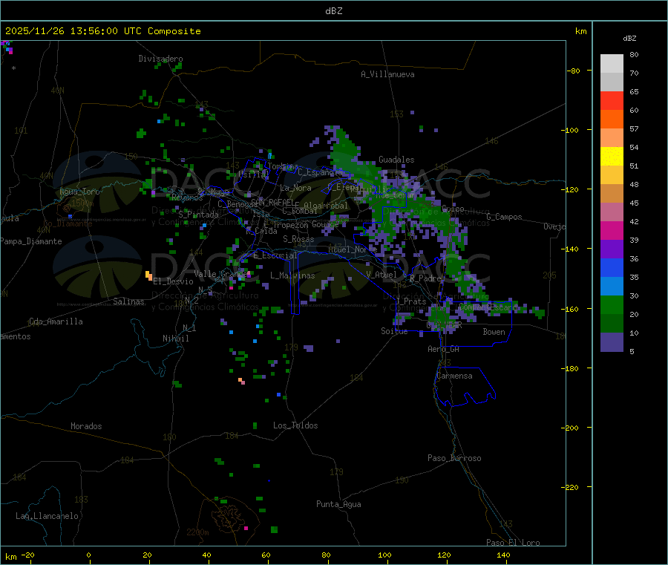This screenshot has height=565, width=668.
Task: Click the Valle_Grande map label
Action: point(220,273)
